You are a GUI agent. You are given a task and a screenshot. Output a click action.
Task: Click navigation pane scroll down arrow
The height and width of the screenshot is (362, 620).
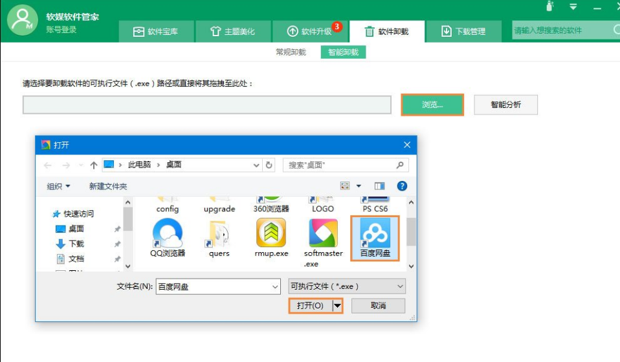coord(127,266)
